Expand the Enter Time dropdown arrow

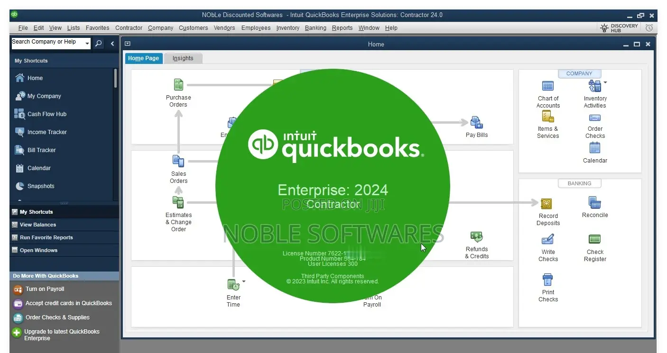click(x=244, y=281)
